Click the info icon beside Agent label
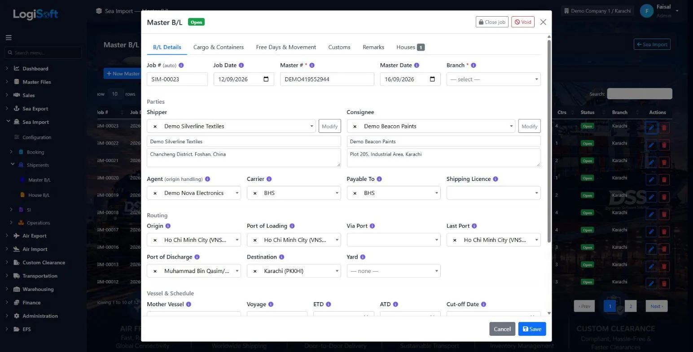This screenshot has height=352, width=693. [207, 179]
